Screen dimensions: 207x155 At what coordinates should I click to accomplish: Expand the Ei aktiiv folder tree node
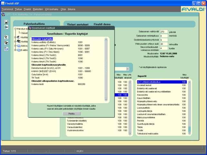click(x=15, y=50)
